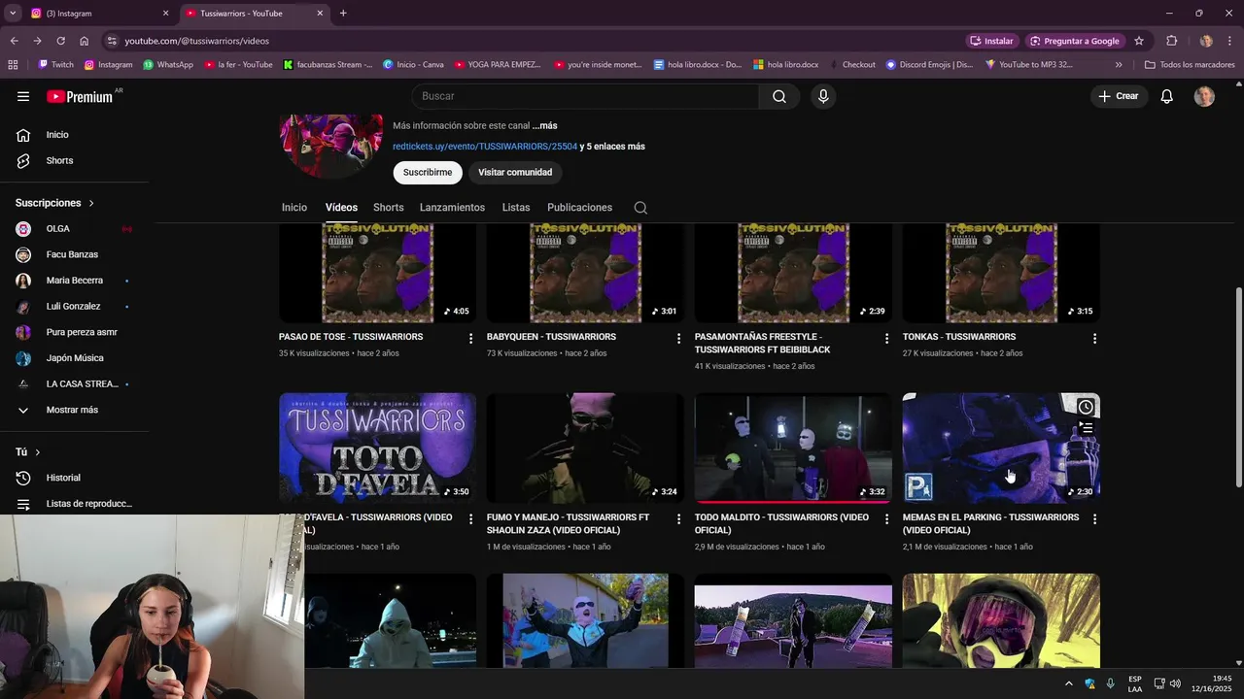
Task: Open the YouTube to MP3 bookmark
Action: pyautogui.click(x=1029, y=65)
